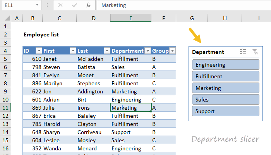Click the Cancel X formula bar icon
The image size is (271, 155).
[x=60, y=5]
